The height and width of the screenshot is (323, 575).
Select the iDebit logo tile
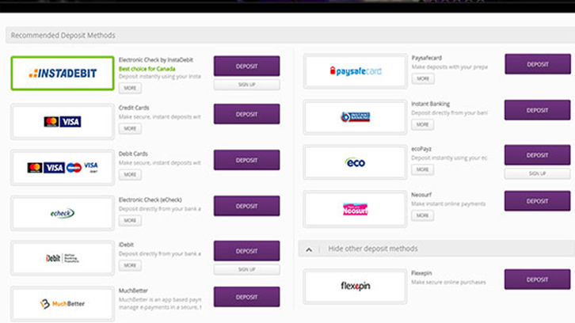click(63, 258)
